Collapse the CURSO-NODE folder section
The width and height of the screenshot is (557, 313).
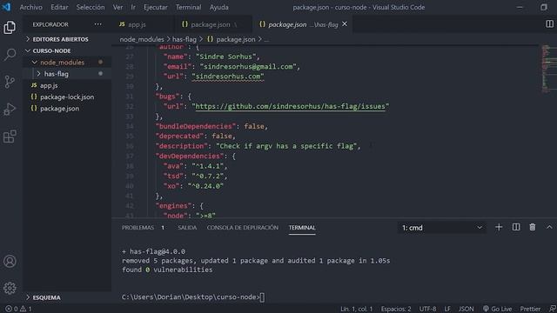click(x=51, y=50)
